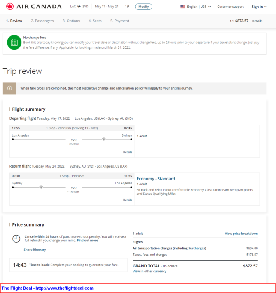
Task: Click the Trip review heading
Action: [x=22, y=71]
